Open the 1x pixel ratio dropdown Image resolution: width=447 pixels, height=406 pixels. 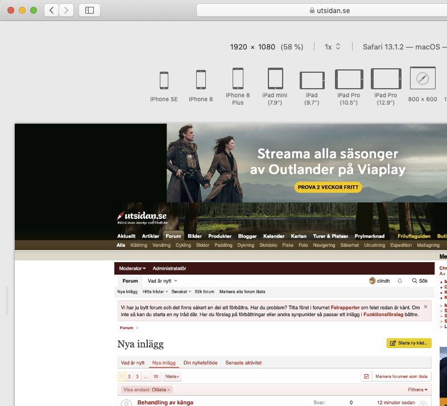[332, 47]
